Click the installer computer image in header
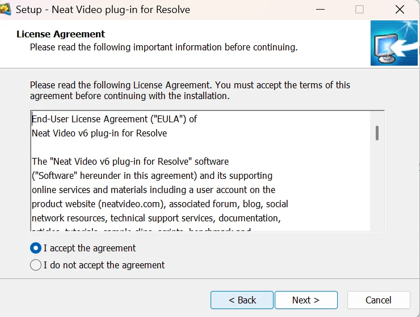 click(x=394, y=43)
